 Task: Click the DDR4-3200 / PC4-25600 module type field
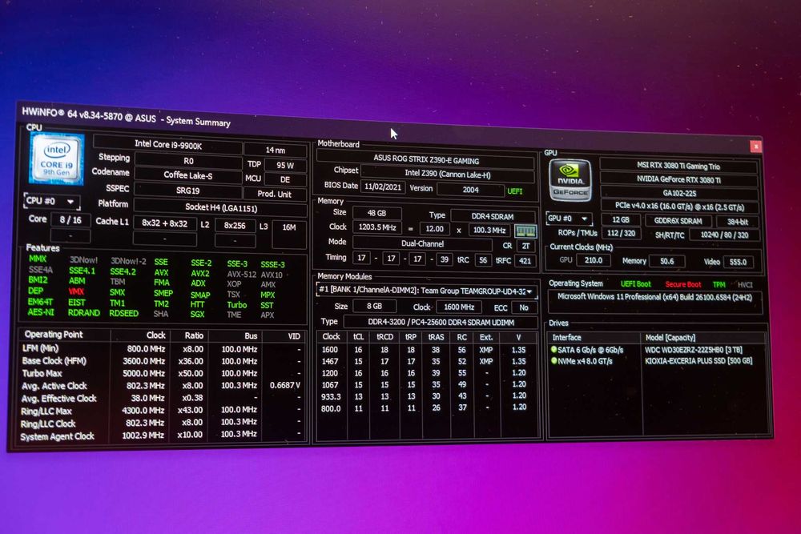tap(441, 322)
